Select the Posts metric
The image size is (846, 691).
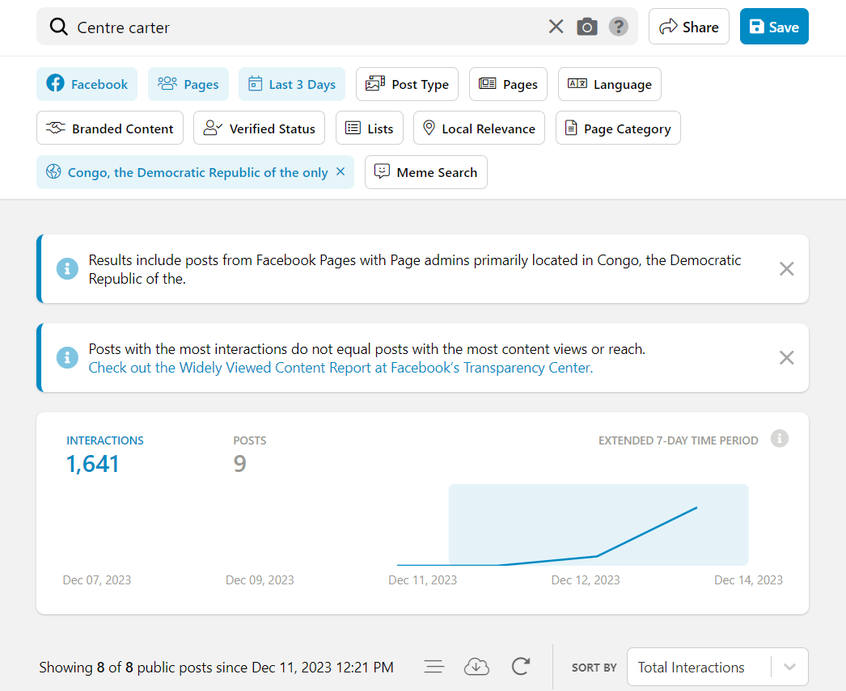pos(250,455)
